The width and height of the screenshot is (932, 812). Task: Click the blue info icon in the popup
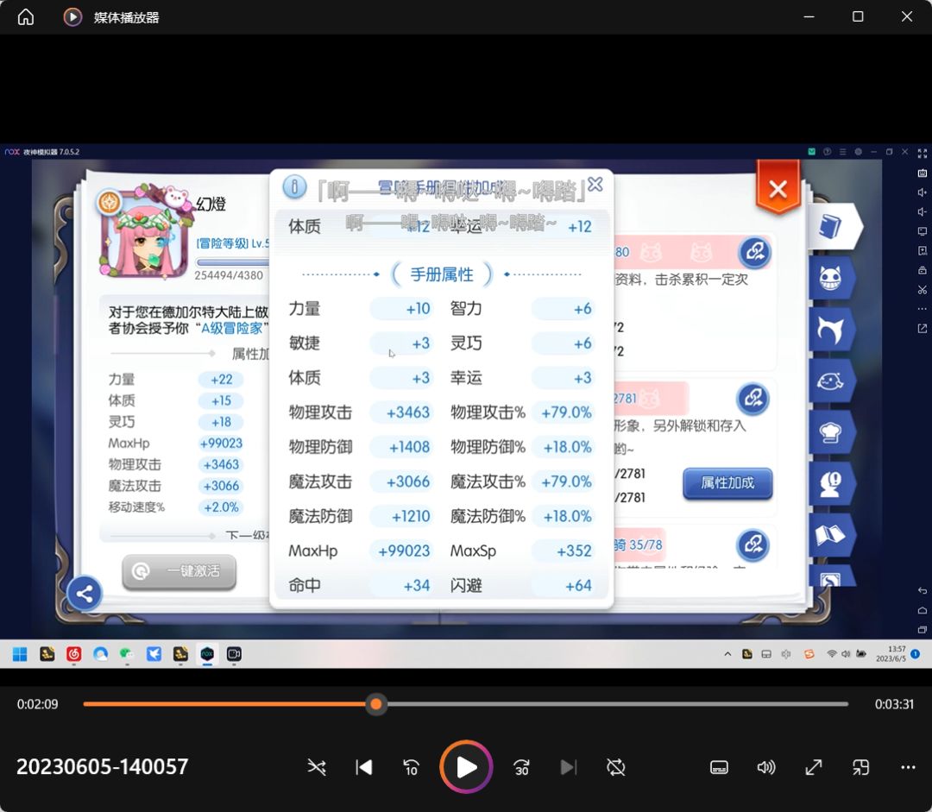294,187
